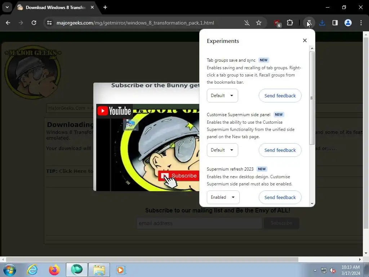The image size is (369, 277).
Task: Click the network tray icon
Action: (324, 270)
